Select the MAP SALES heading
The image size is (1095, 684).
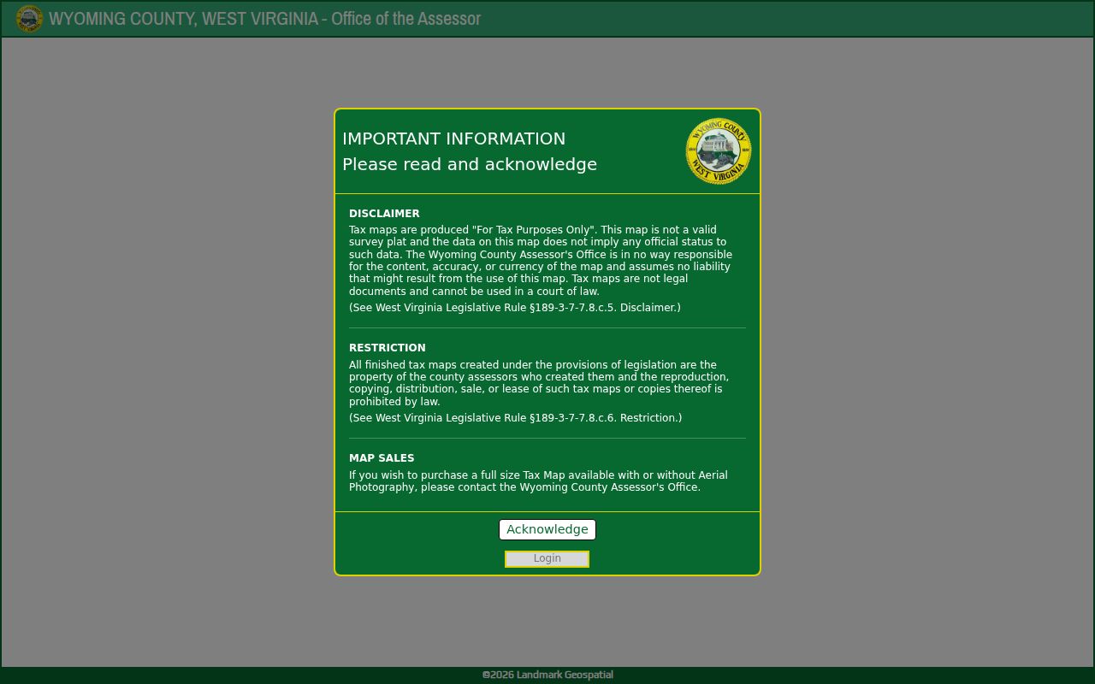tap(382, 458)
